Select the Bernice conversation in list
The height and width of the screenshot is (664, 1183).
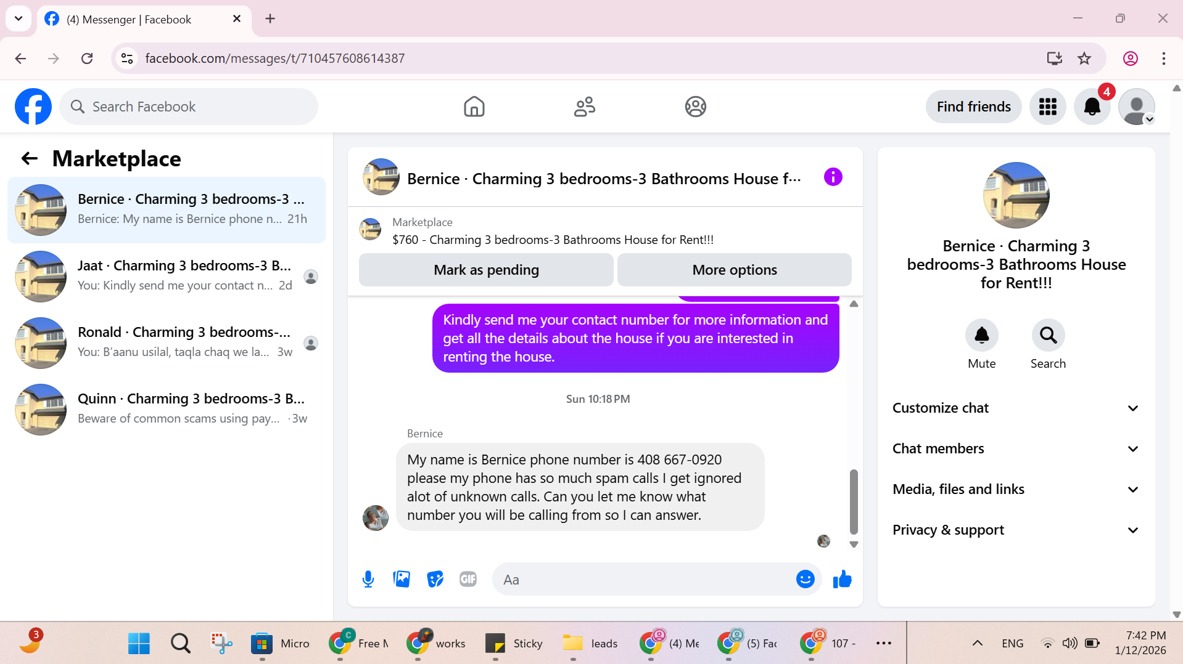pyautogui.click(x=167, y=209)
